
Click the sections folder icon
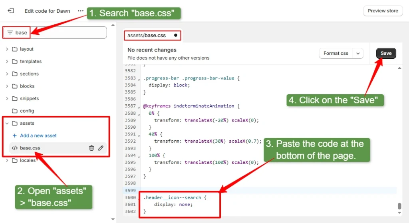click(x=15, y=74)
